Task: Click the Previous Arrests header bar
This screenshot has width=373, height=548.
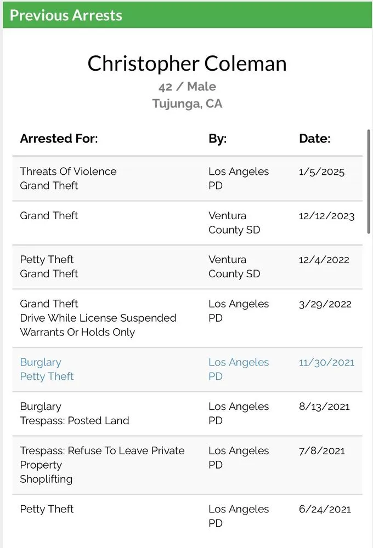Action: click(187, 15)
